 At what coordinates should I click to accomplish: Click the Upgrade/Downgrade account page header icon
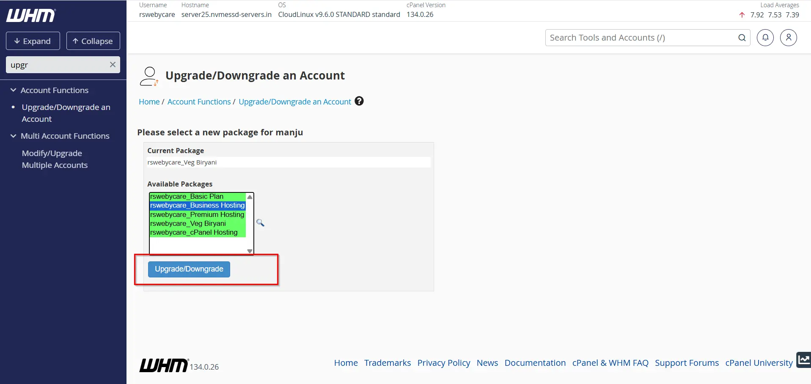coord(149,77)
